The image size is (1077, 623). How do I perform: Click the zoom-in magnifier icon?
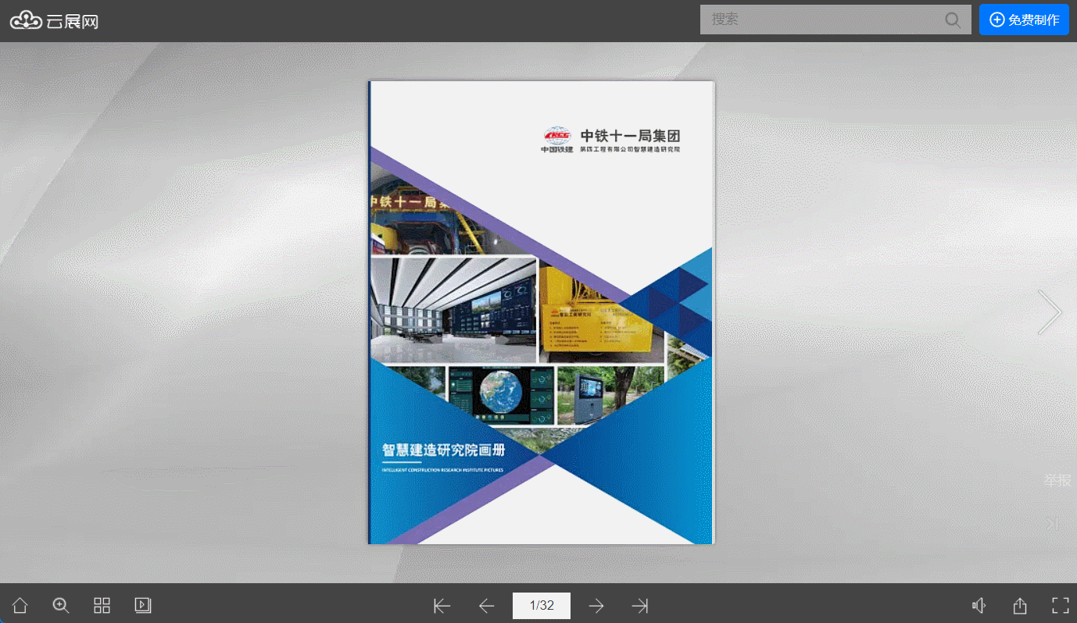(61, 605)
